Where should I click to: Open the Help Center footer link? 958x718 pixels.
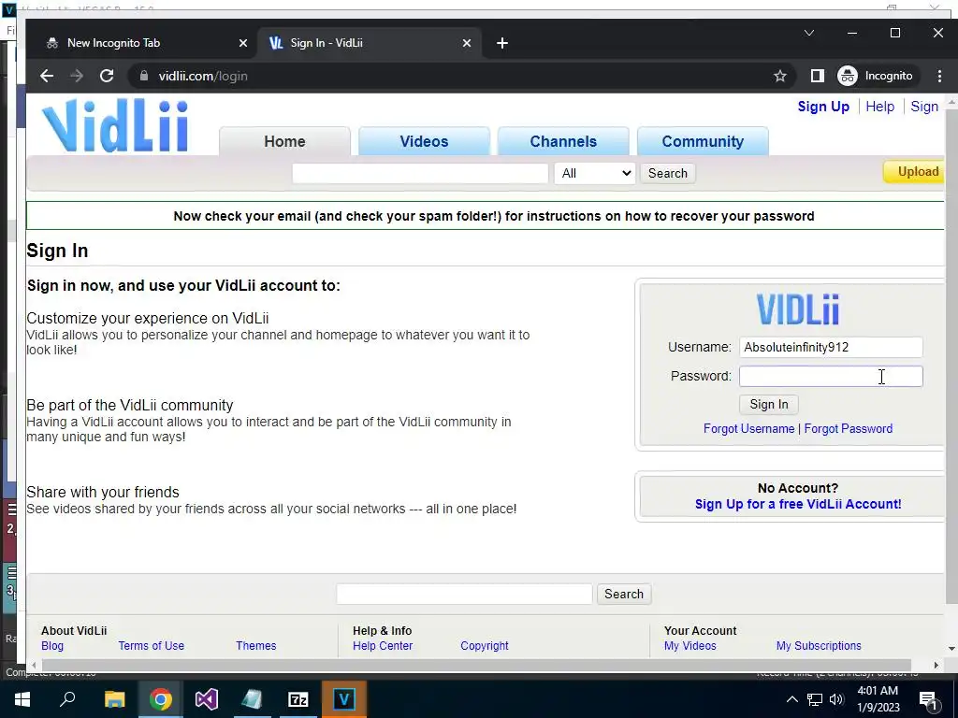[x=383, y=646]
